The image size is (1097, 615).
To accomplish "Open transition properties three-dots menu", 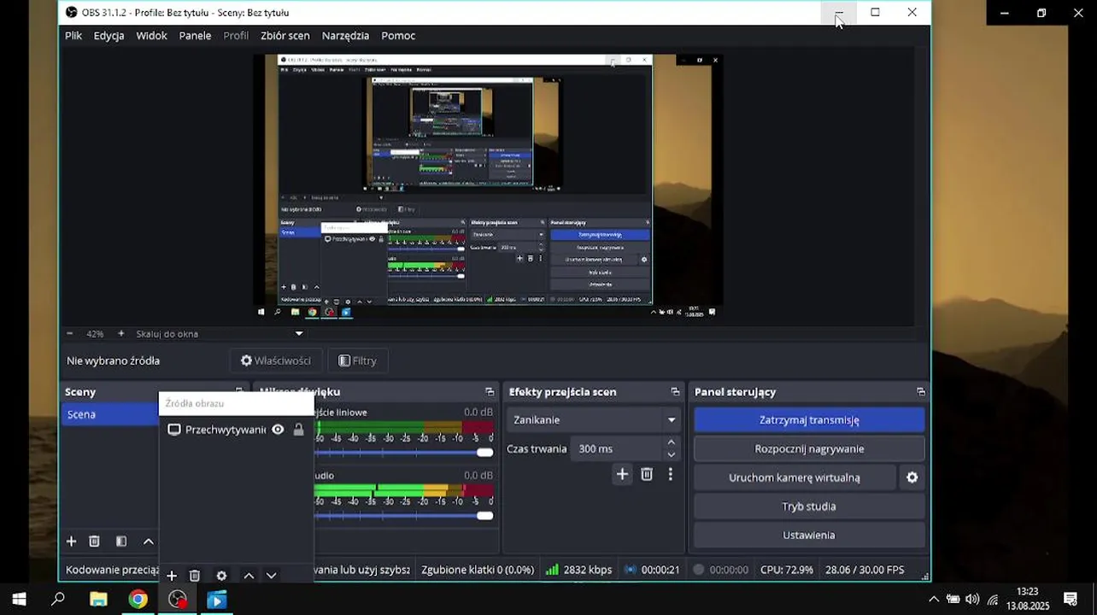I will click(670, 474).
